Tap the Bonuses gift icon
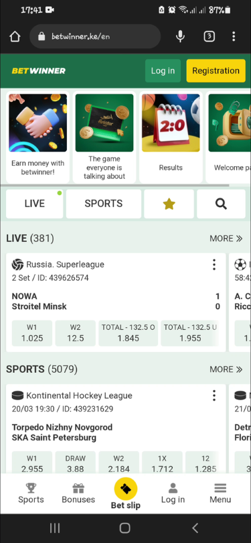 [x=78, y=488]
